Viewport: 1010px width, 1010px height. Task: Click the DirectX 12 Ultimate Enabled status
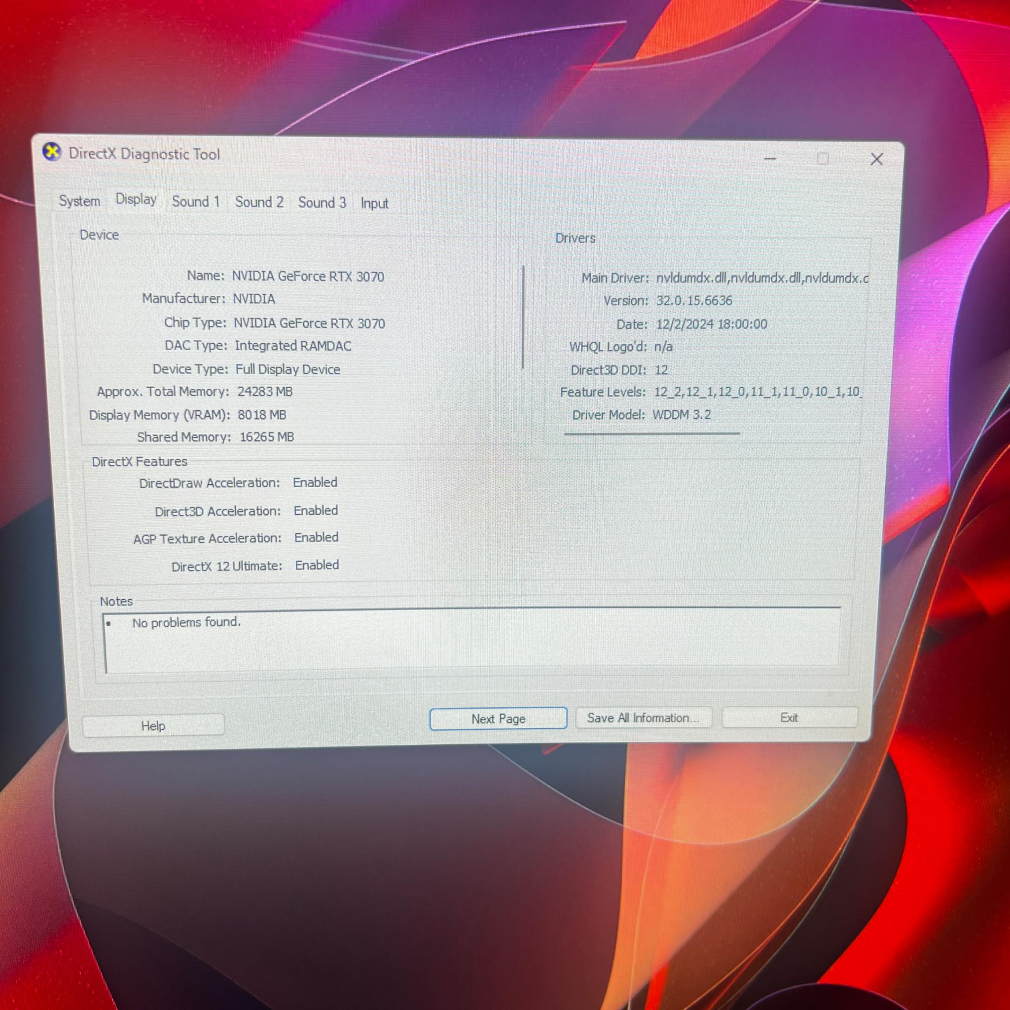pyautogui.click(x=316, y=565)
